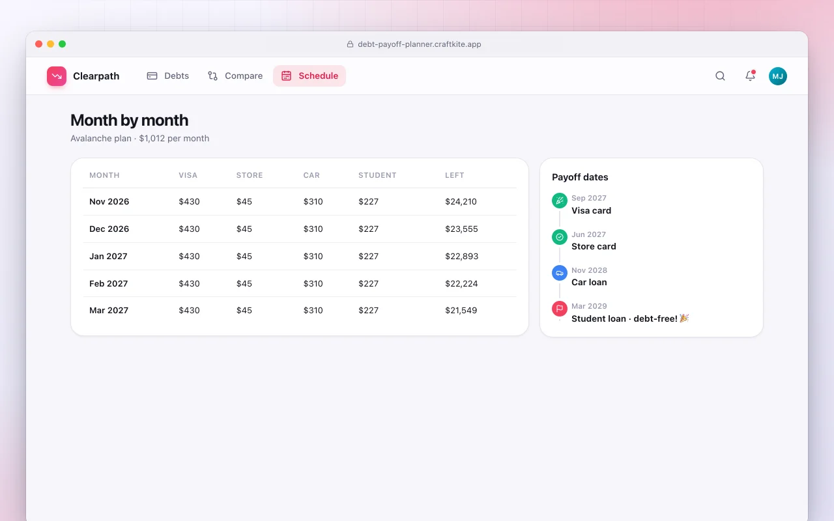Open the search icon
This screenshot has height=521, width=834.
[x=720, y=76]
